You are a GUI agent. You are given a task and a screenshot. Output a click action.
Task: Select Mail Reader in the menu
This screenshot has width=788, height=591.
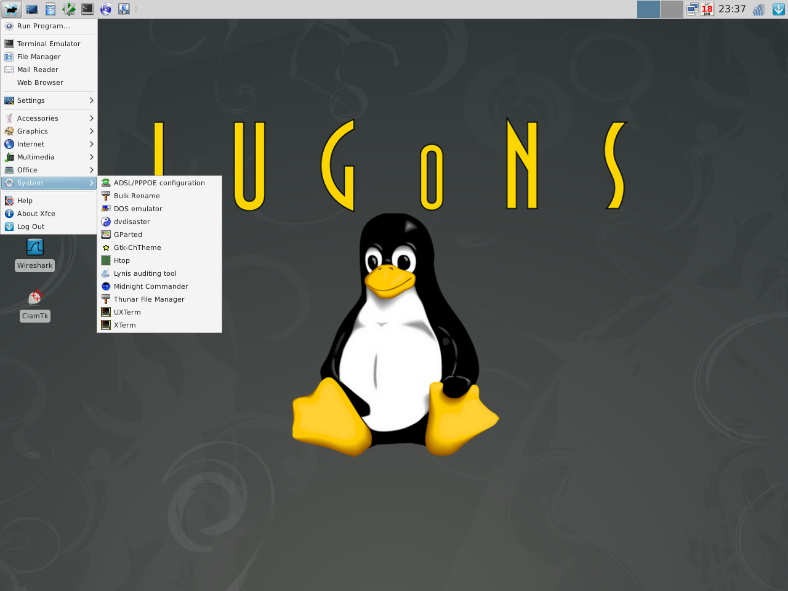[x=49, y=70]
